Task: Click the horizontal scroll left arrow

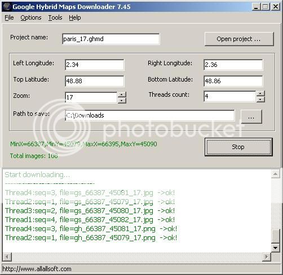Action: (x=7, y=256)
